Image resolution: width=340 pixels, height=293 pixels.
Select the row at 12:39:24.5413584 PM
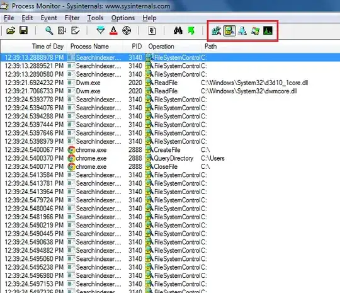point(170,175)
